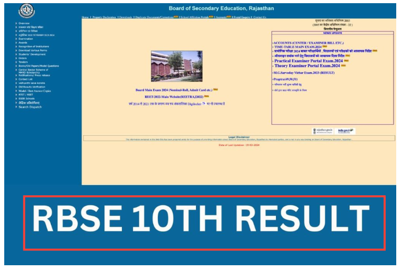Viewport: 401px width, 270px height.
Task: Open School Affiliation Portals in the navigation
Action: coord(194,17)
